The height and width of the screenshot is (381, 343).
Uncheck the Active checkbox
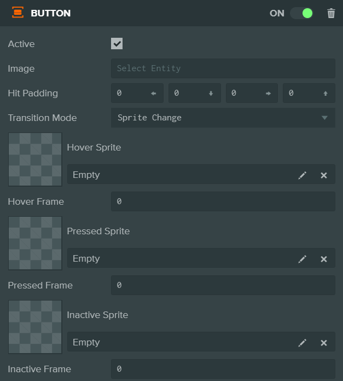pyautogui.click(x=117, y=43)
